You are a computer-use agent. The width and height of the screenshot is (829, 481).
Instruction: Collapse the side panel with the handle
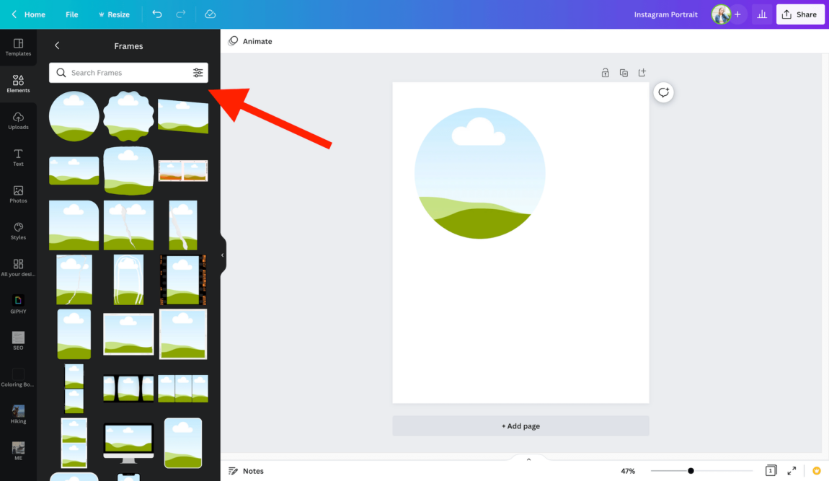223,255
